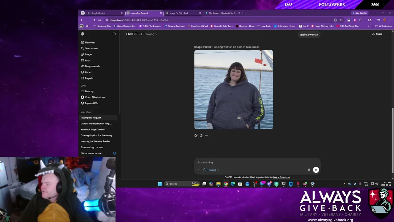
Task: Bookmark this page with star icon
Action: [341, 20]
